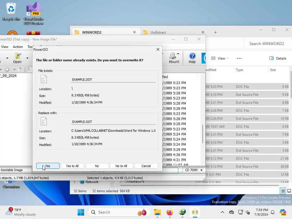Open the notifications bell icon

tap(273, 212)
